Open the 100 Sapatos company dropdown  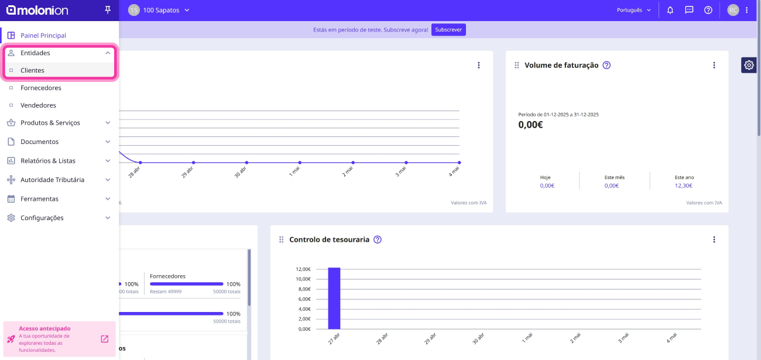(159, 10)
